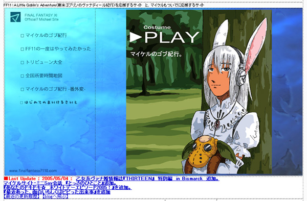Follow the blogへ飛ぶ link
This screenshot has width=307, height=201.
click(55, 196)
